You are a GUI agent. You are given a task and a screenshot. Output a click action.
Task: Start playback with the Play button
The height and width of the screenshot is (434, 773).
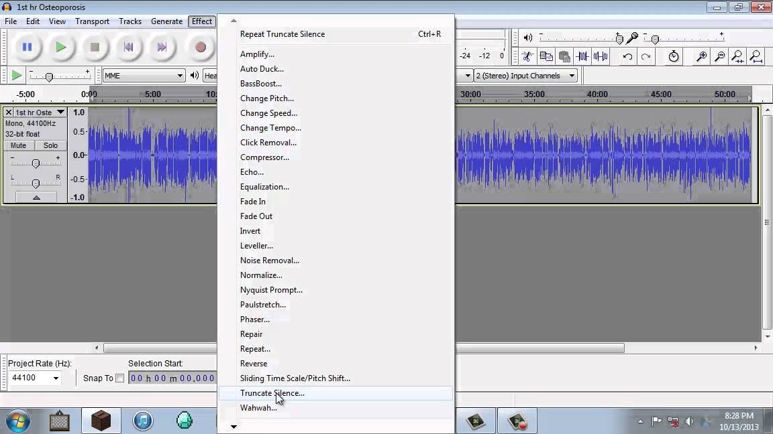pos(60,48)
